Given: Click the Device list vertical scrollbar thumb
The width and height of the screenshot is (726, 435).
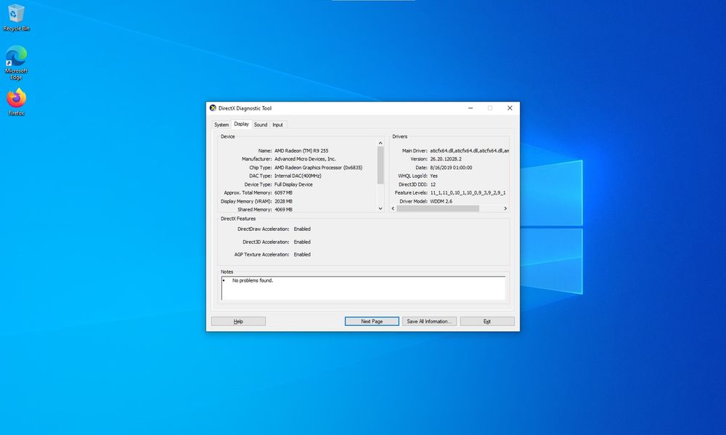Looking at the screenshot, I should coord(380,165).
